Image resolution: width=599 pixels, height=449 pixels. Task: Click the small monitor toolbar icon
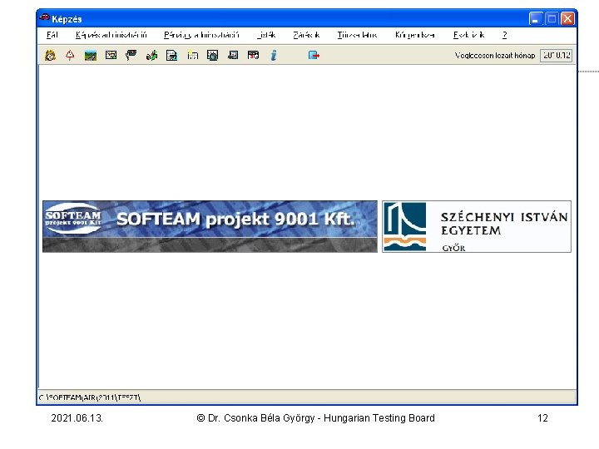coord(233,56)
